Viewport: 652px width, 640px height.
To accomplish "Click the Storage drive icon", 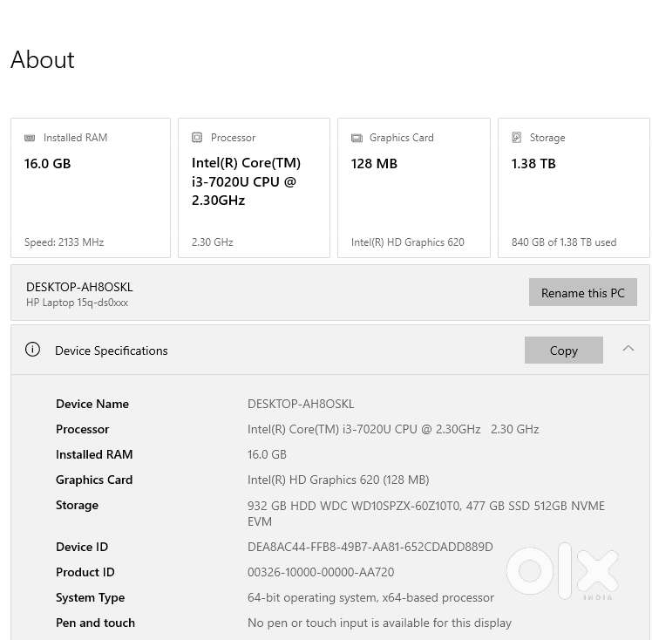I will click(x=517, y=138).
